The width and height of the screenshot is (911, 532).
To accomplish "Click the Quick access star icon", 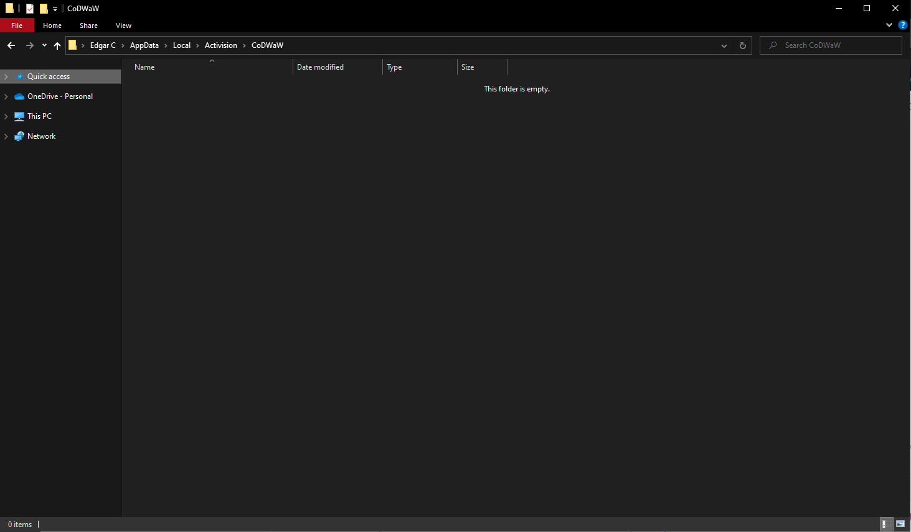I will (20, 77).
